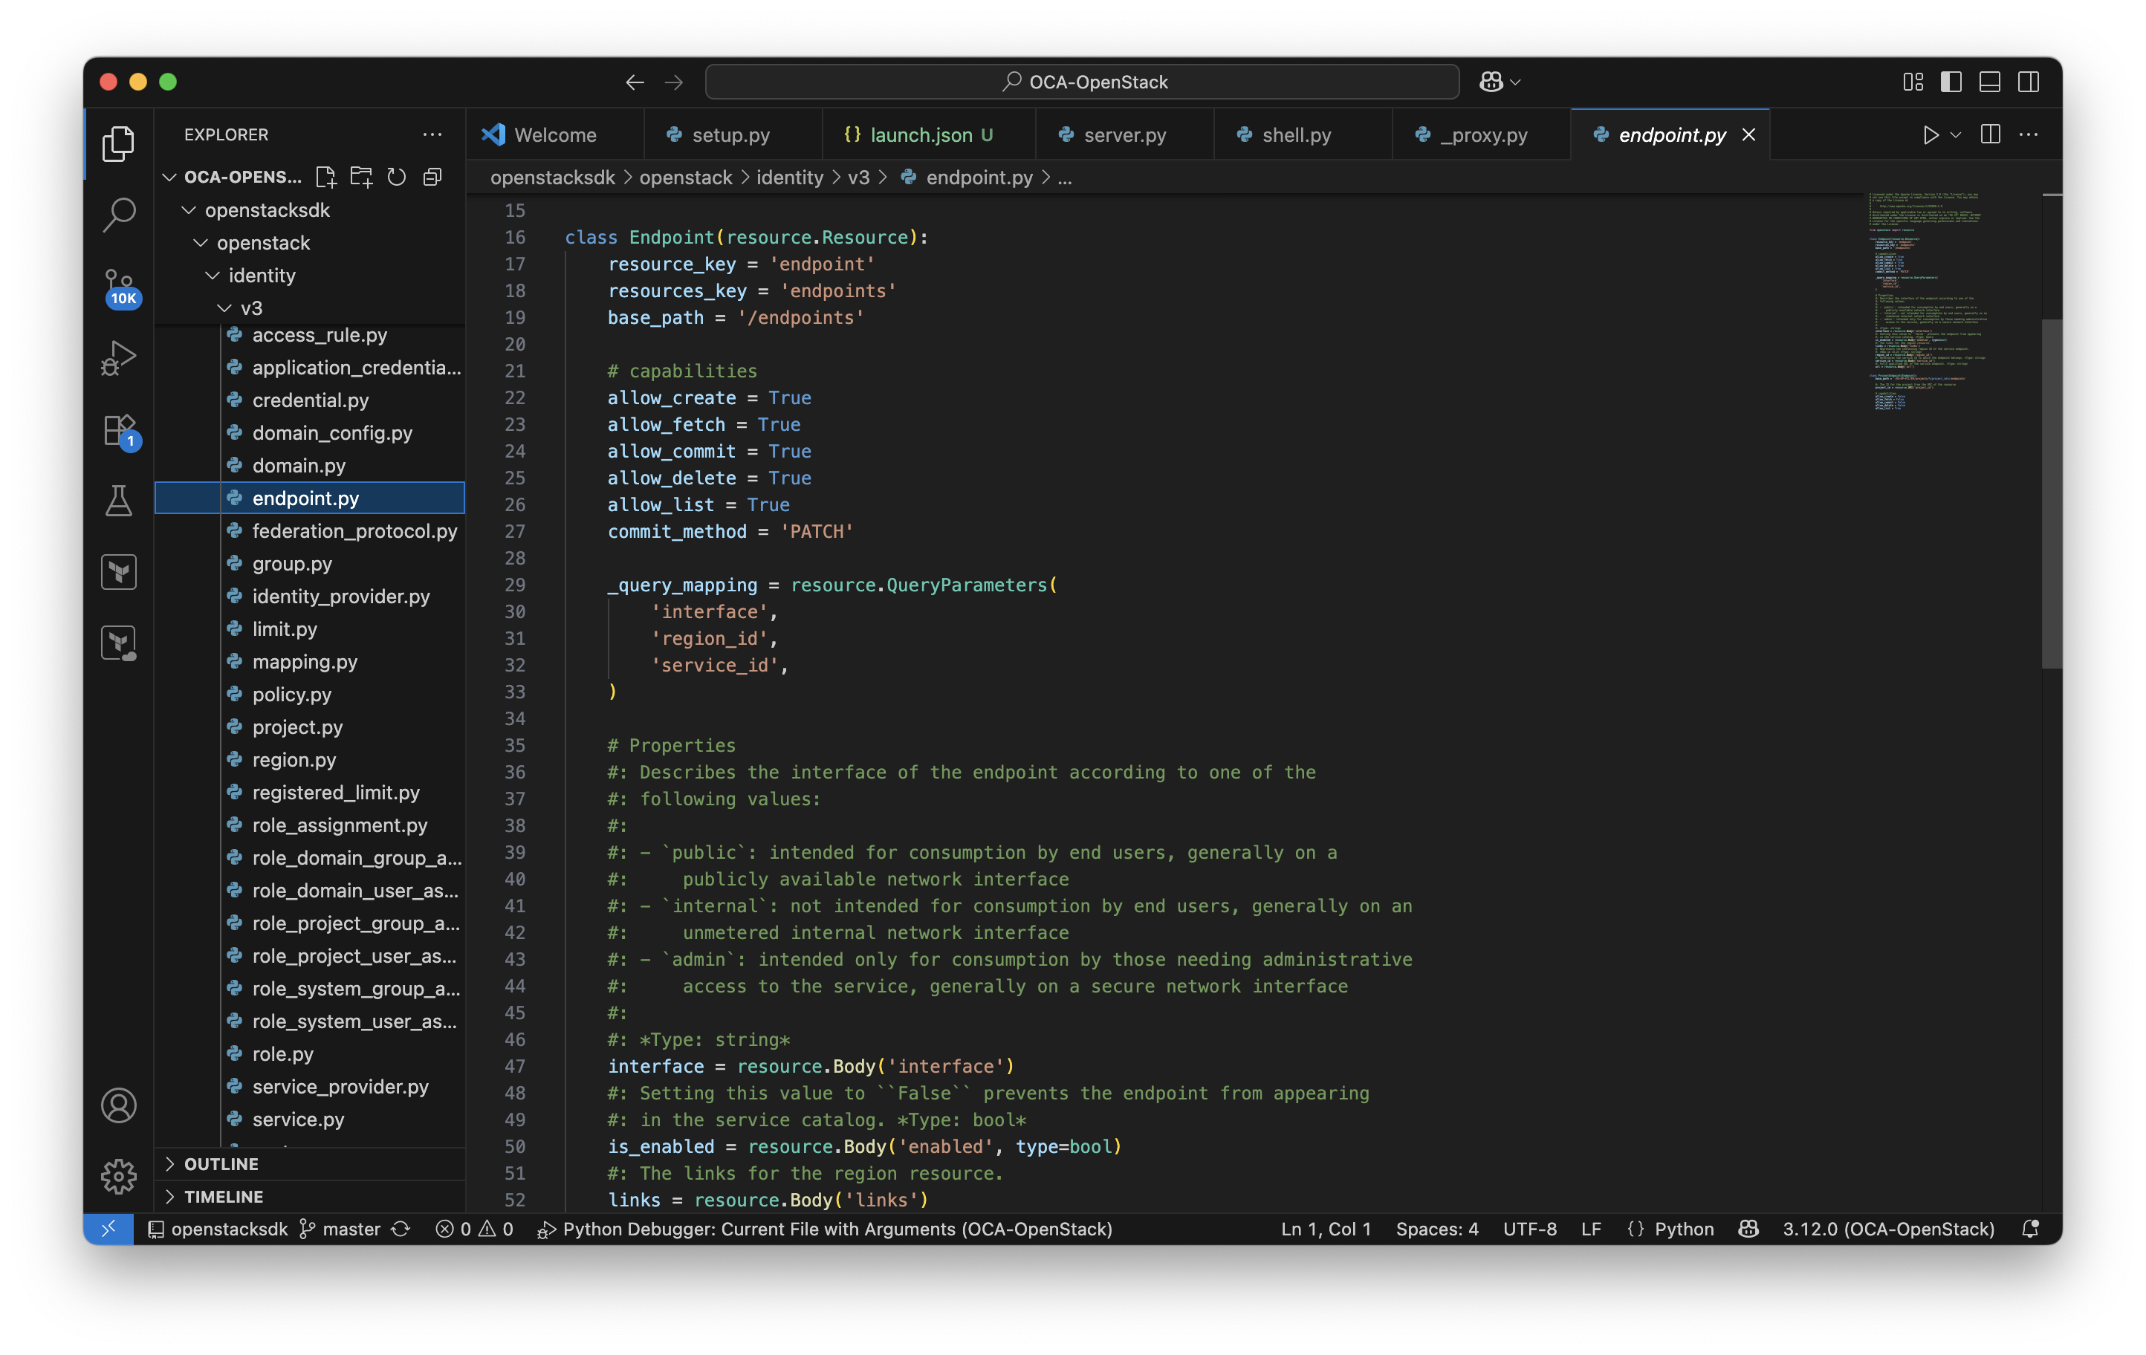The image size is (2146, 1355).
Task: Run the Python file with play button
Action: [x=1930, y=134]
